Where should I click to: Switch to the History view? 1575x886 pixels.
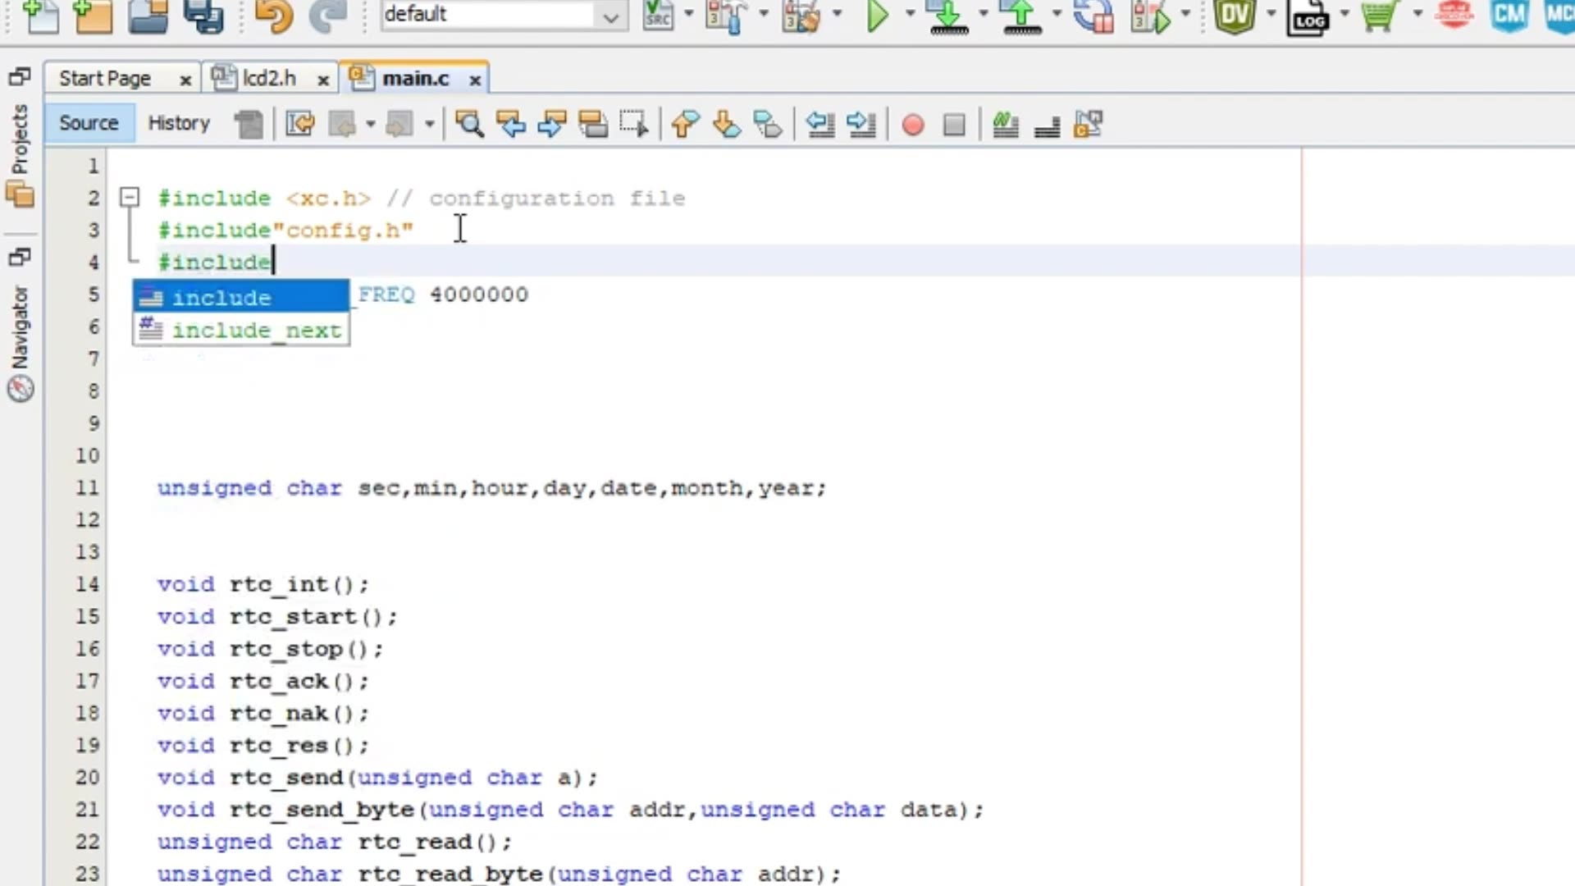pyautogui.click(x=178, y=123)
